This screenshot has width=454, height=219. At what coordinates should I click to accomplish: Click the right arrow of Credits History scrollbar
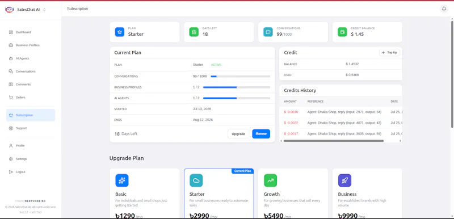pos(400,141)
